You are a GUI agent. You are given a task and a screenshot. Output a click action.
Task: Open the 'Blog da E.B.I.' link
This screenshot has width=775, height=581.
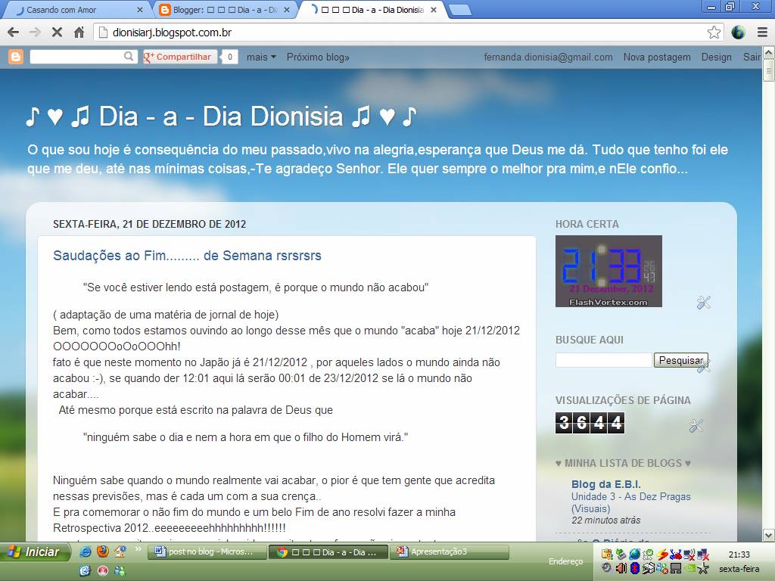click(x=606, y=484)
